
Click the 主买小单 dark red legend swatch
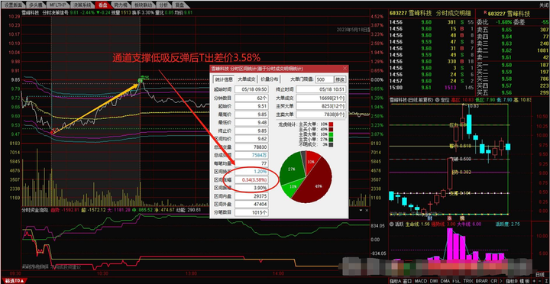(331, 129)
